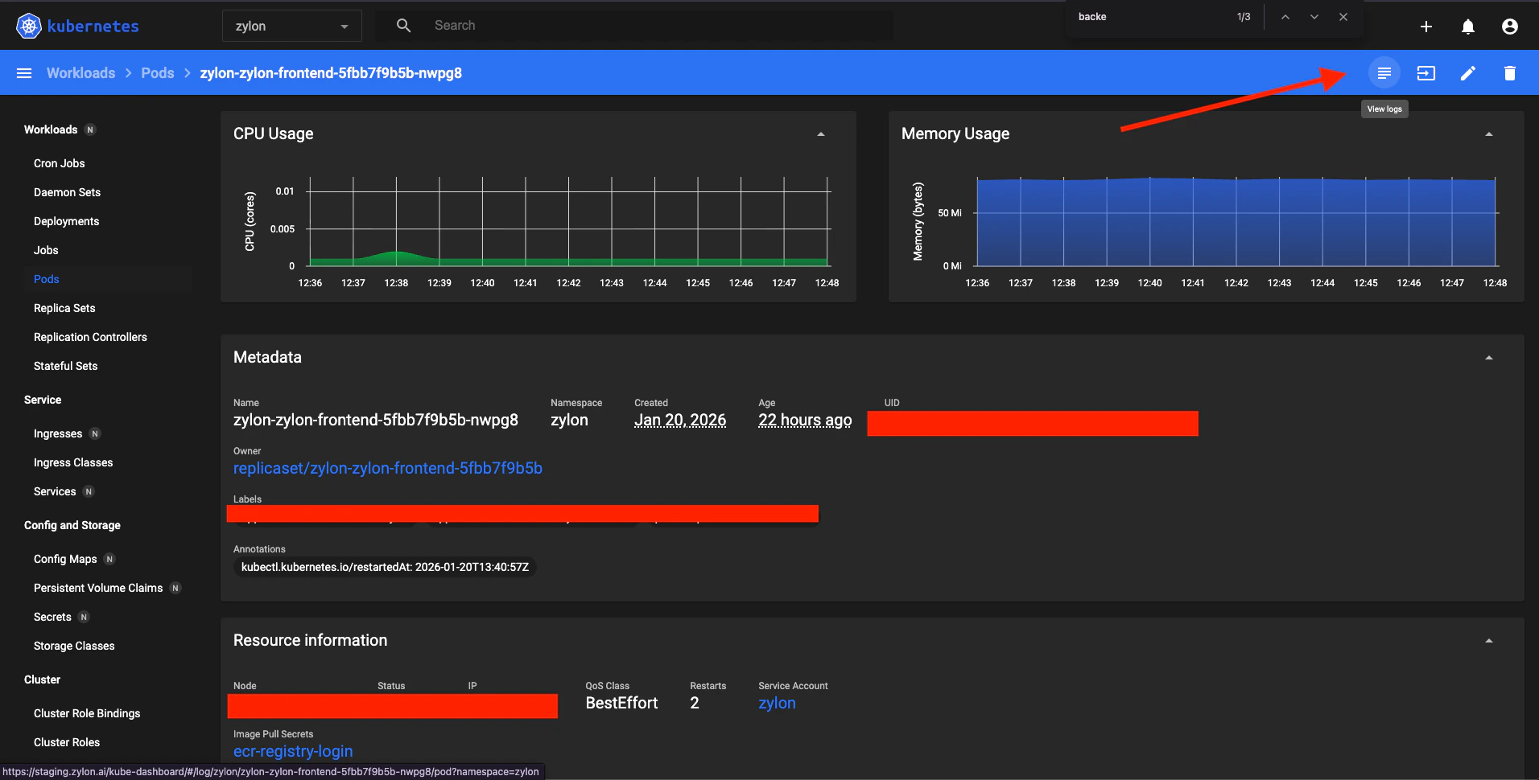
Task: Go to Ingresses
Action: [x=58, y=433]
